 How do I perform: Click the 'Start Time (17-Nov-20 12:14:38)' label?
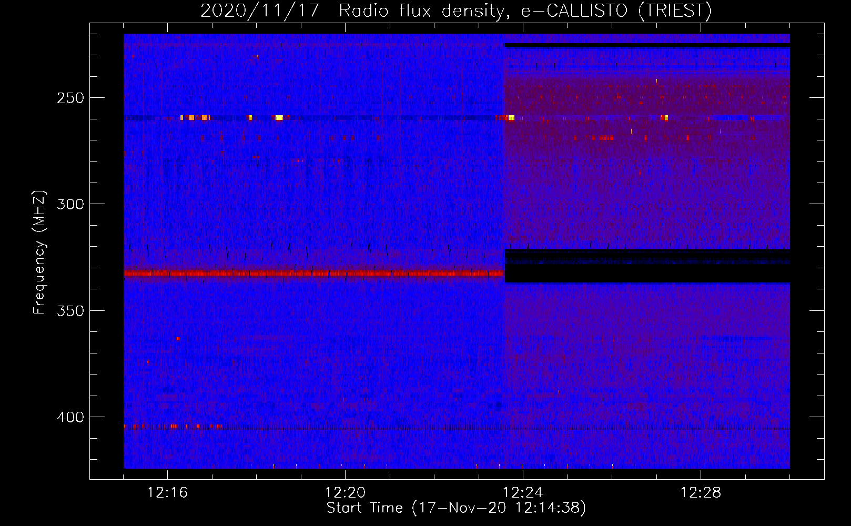coord(456,508)
